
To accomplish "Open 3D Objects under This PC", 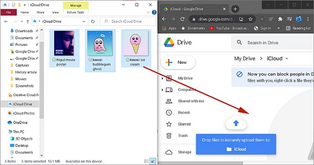I will (x=24, y=139).
